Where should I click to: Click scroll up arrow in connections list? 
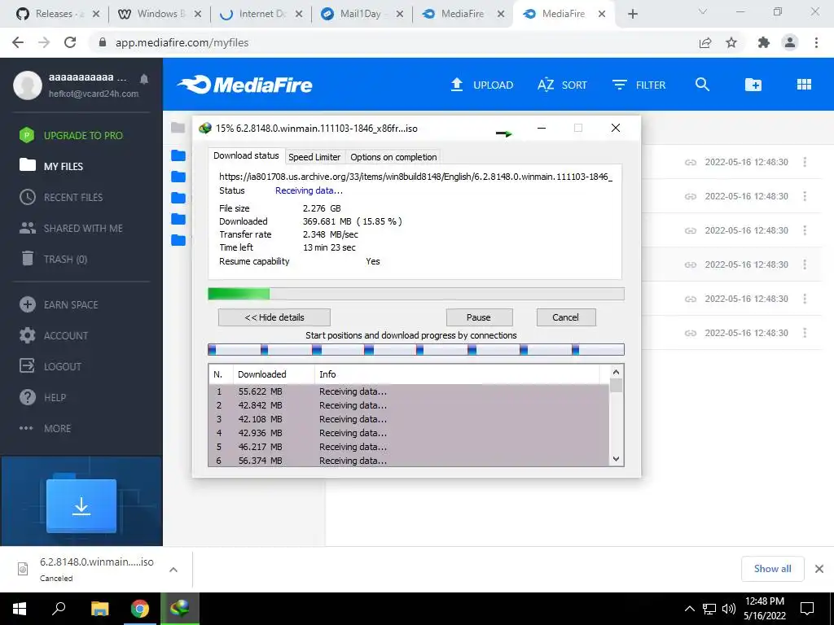point(616,372)
